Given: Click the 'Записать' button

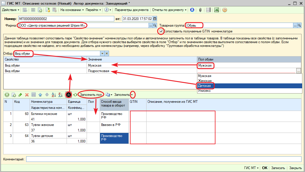Looking at the screenshot, I should tap(278, 168).
